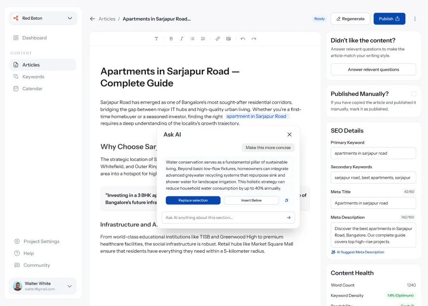Click the Calendar icon in sidebar
The image size is (428, 306).
[x=16, y=88]
